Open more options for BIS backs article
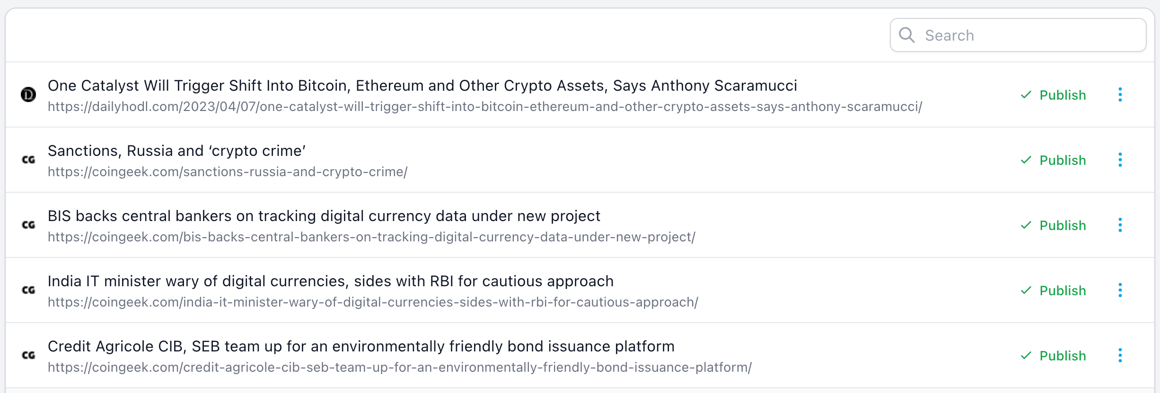1160x393 pixels. (x=1120, y=225)
